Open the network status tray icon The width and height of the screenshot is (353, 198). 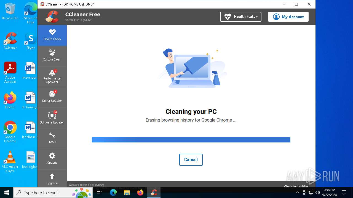point(311,193)
